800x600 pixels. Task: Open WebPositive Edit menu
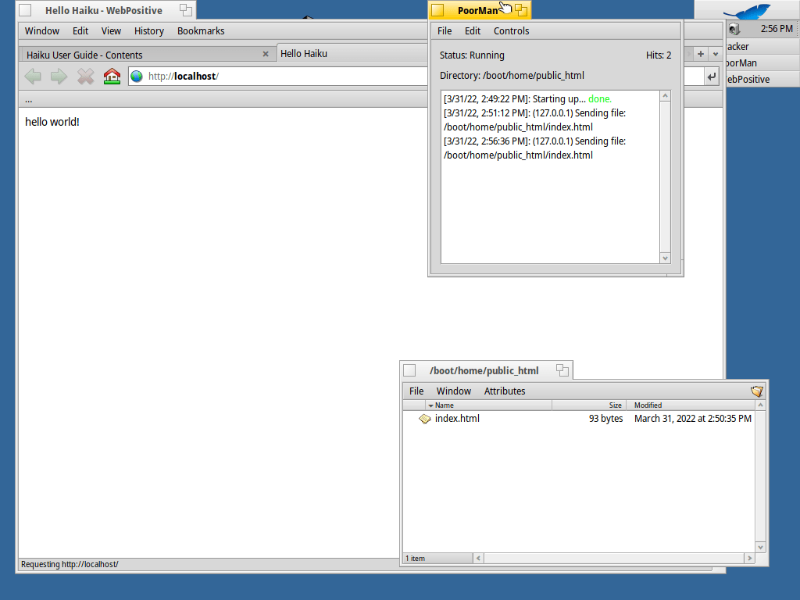[x=80, y=30]
